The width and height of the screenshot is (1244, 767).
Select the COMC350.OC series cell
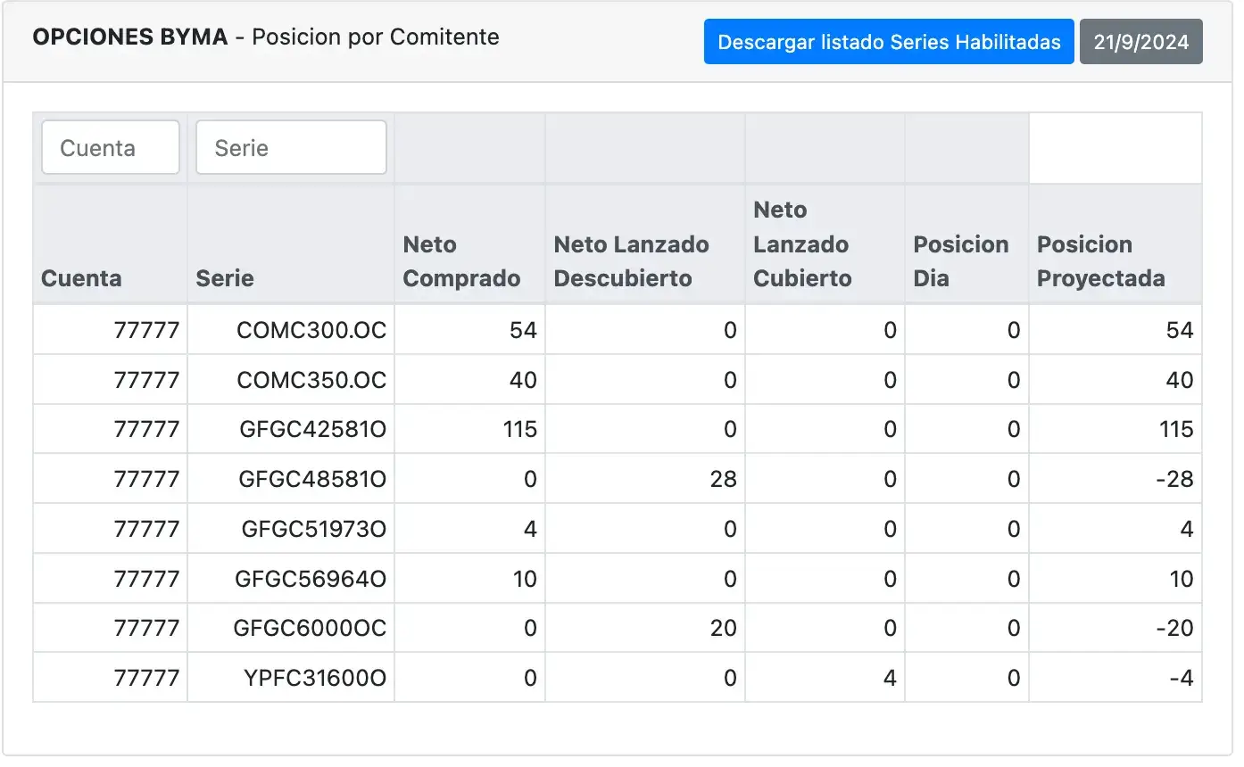coord(311,380)
